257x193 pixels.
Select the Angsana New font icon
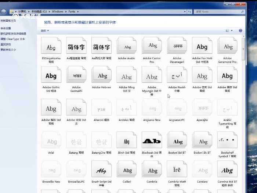pyautogui.click(x=152, y=107)
